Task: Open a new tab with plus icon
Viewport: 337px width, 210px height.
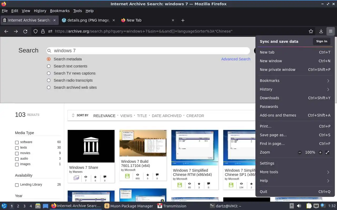Action: [183, 20]
